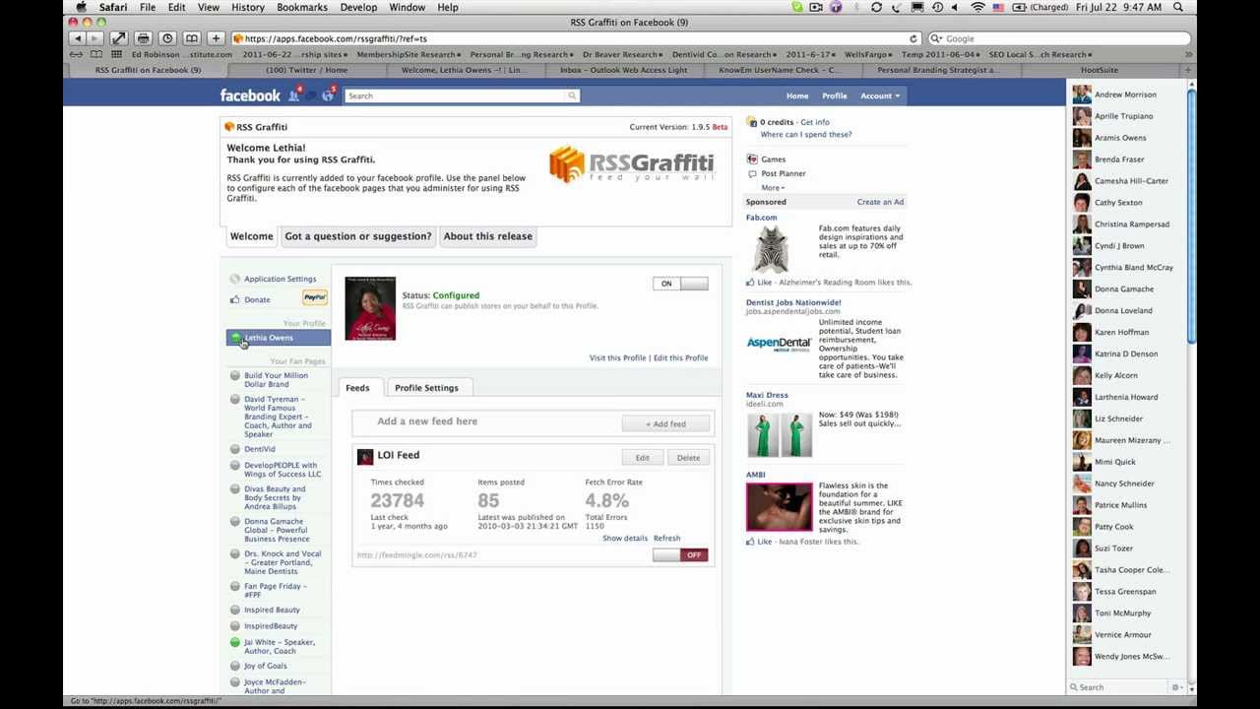This screenshot has height=709, width=1260.
Task: Click the Application Settings gear icon
Action: 234,279
